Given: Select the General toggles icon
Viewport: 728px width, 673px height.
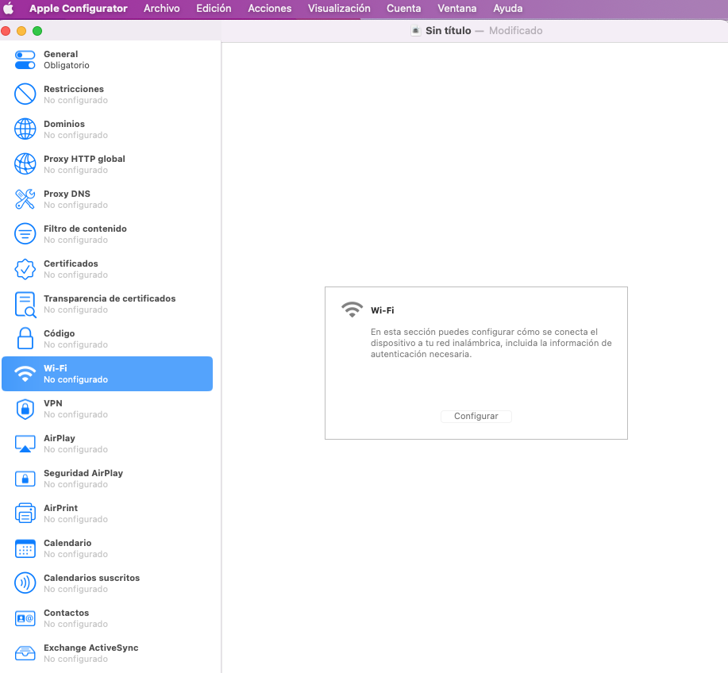Looking at the screenshot, I should coord(25,60).
